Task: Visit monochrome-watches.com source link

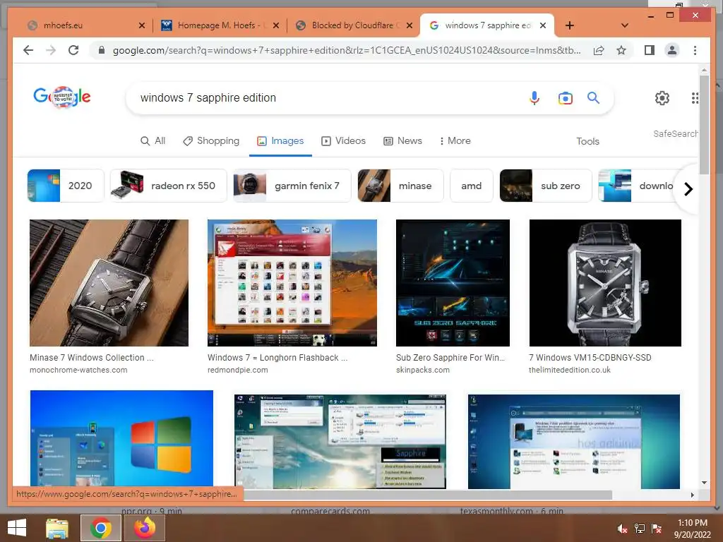Action: [x=78, y=370]
